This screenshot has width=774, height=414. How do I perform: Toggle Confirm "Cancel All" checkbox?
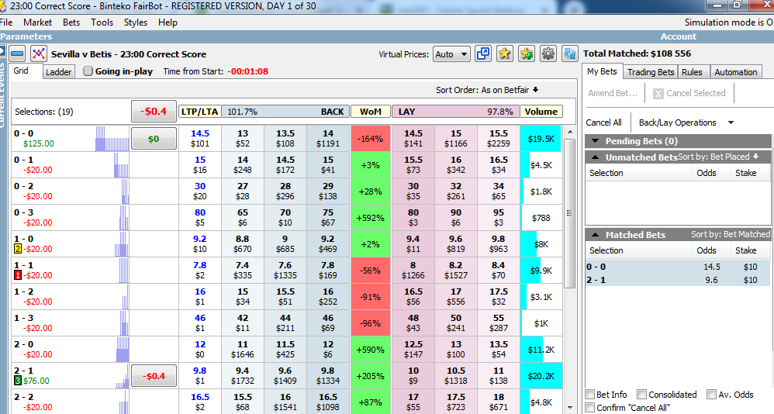pyautogui.click(x=589, y=408)
